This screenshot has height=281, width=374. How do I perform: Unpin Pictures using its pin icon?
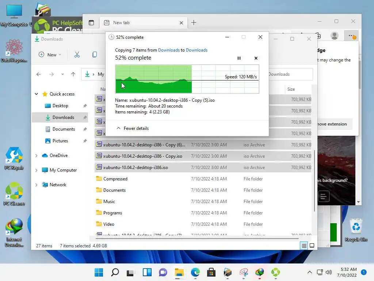[x=85, y=141]
